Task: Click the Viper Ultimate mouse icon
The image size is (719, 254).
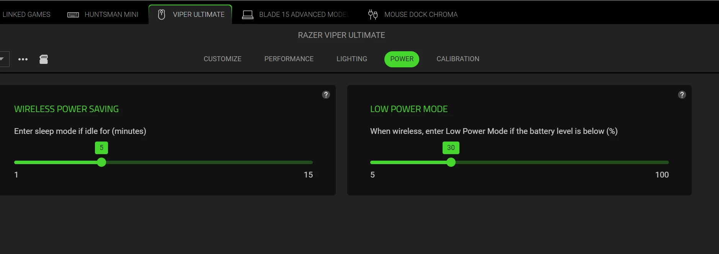Action: 162,15
